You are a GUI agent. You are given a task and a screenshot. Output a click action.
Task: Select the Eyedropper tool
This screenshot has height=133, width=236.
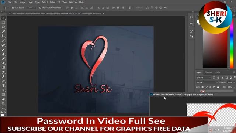(3, 41)
